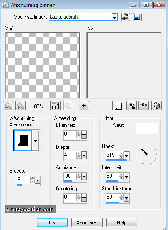Increase Breedte with the spinner arrows
Image resolution: width=168 pixels, height=230 pixels.
click(32, 178)
